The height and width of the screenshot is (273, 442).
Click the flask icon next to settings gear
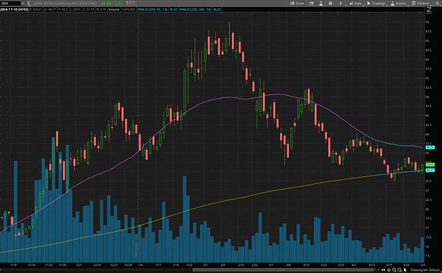[321, 3]
